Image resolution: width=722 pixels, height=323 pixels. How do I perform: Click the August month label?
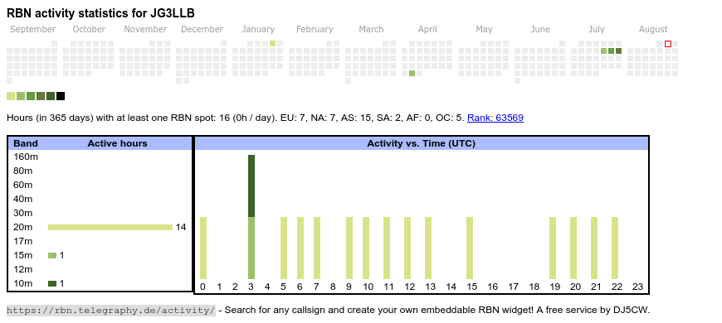click(x=653, y=30)
